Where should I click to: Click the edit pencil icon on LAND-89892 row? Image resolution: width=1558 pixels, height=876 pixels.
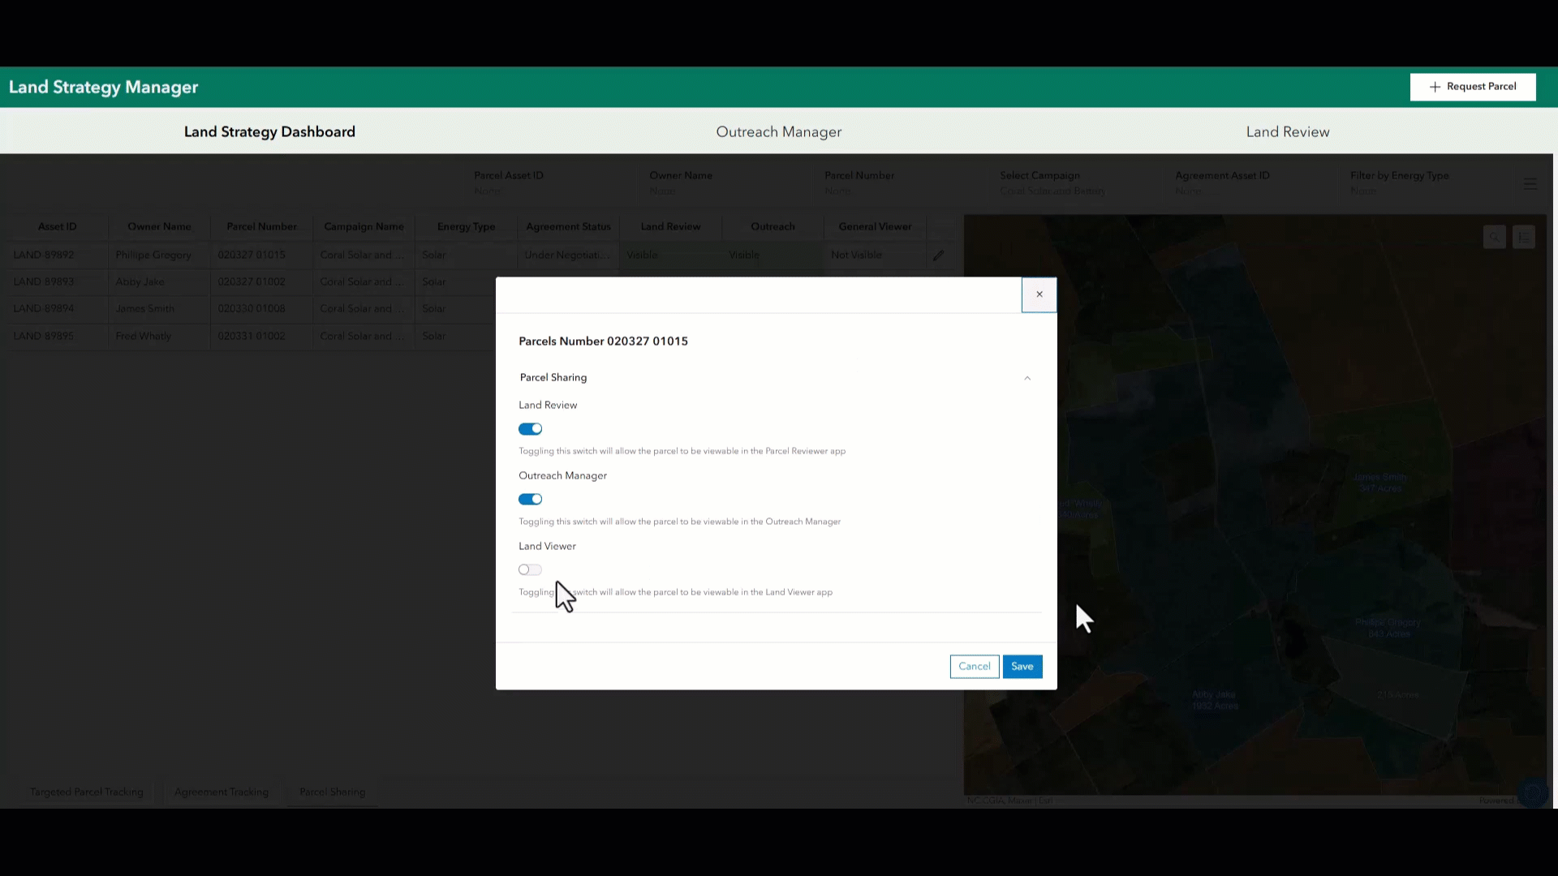coord(939,255)
